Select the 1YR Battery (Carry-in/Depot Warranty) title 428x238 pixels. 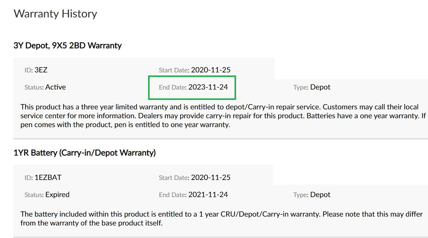point(85,153)
